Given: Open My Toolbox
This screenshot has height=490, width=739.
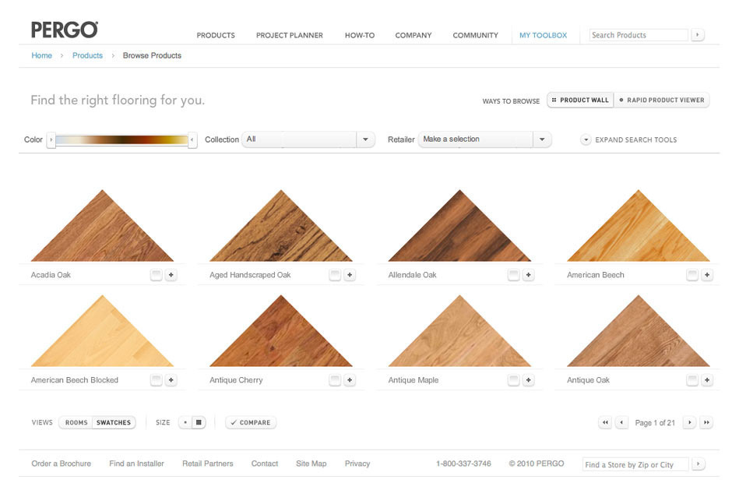Looking at the screenshot, I should point(544,35).
